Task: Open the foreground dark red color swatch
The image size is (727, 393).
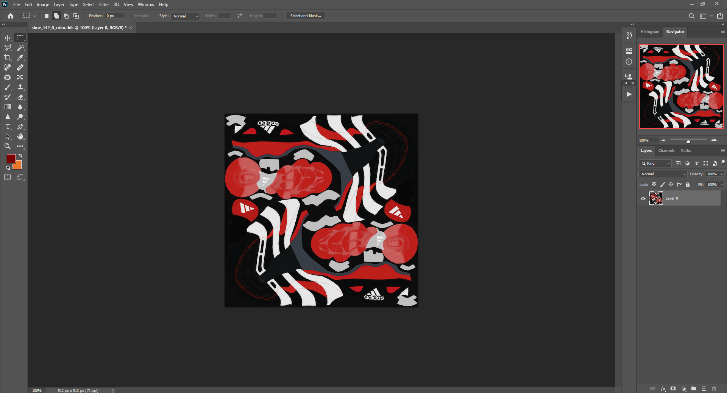Action: tap(11, 158)
